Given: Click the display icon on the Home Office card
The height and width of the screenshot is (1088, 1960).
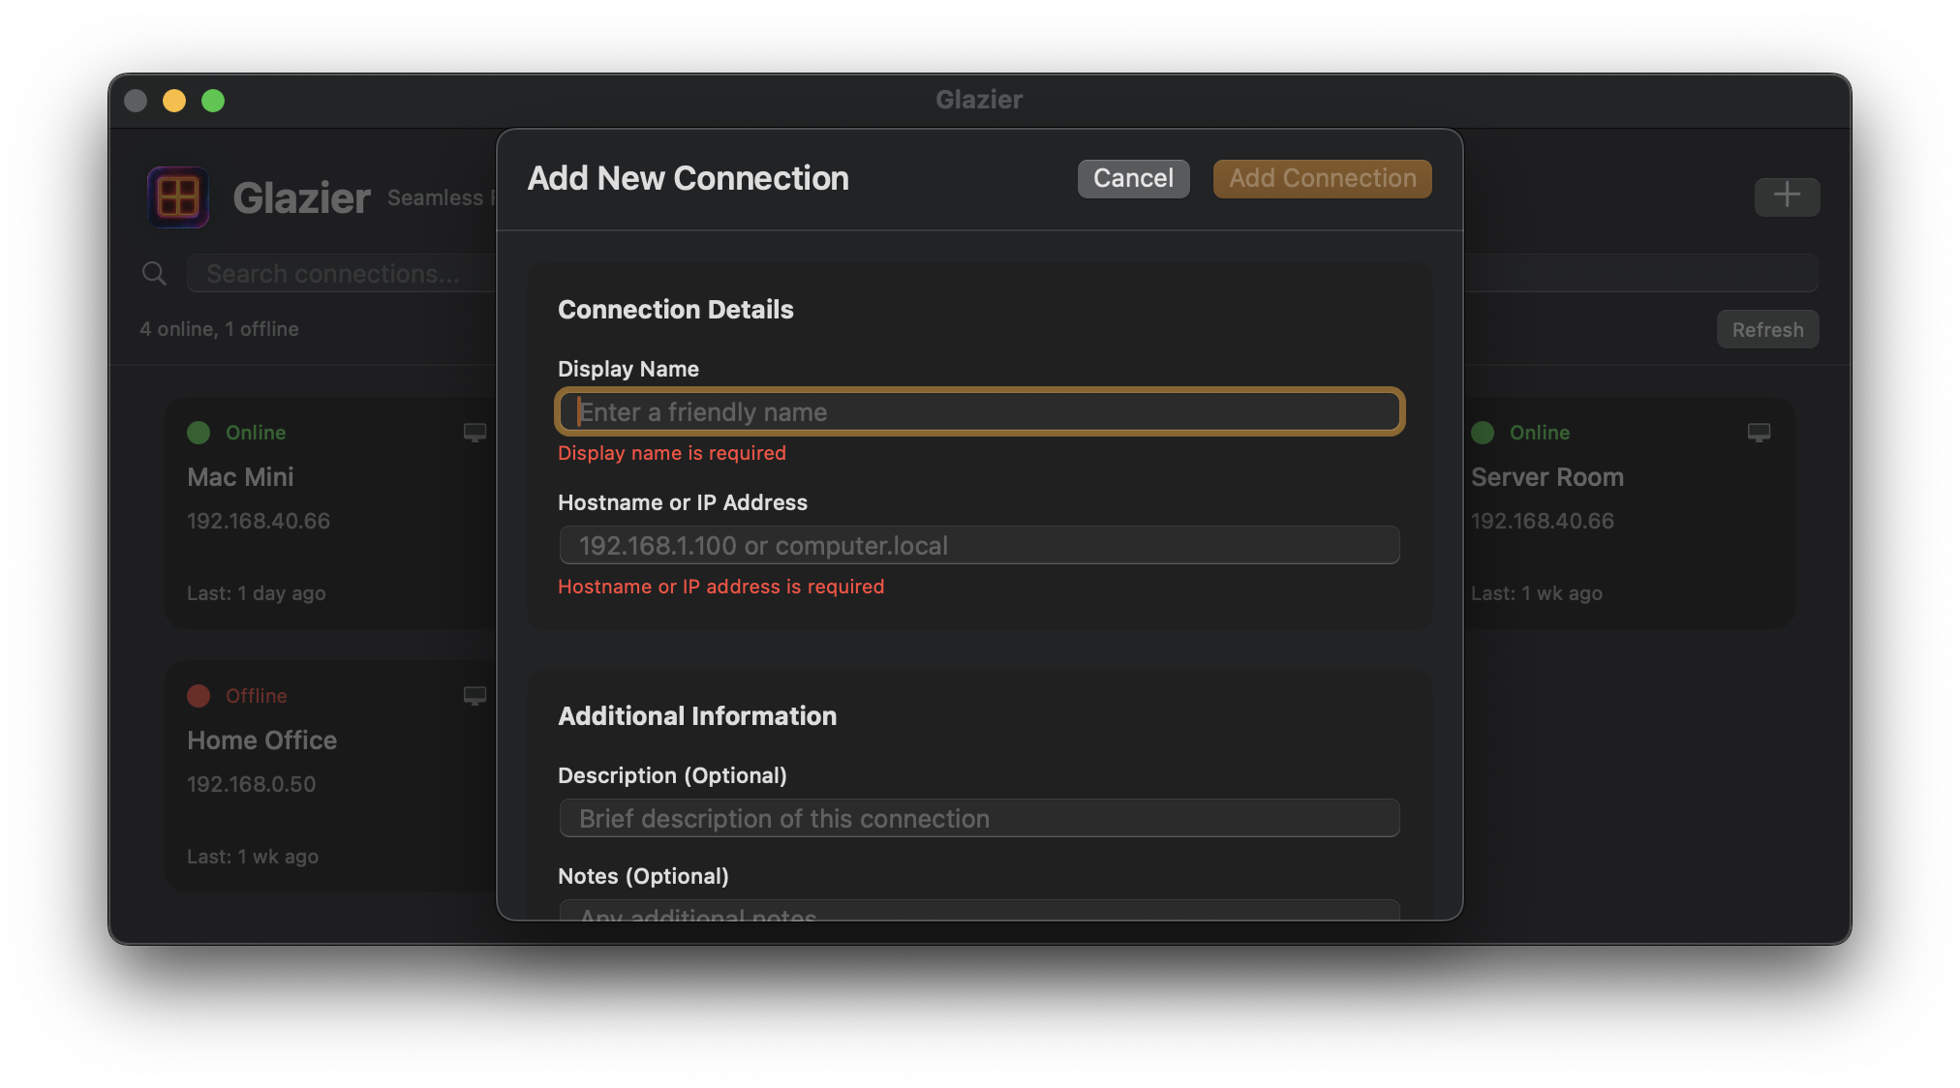Looking at the screenshot, I should [475, 696].
